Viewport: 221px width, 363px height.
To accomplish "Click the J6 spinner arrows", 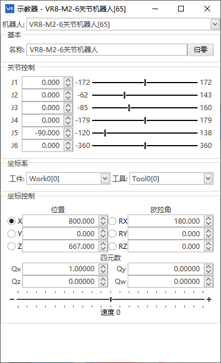I will pos(68,146).
